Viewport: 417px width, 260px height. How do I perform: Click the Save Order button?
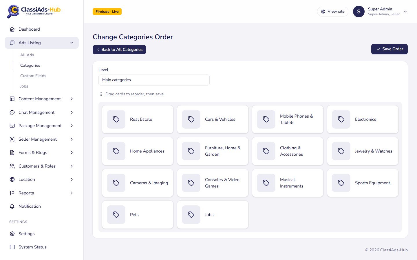click(389, 49)
